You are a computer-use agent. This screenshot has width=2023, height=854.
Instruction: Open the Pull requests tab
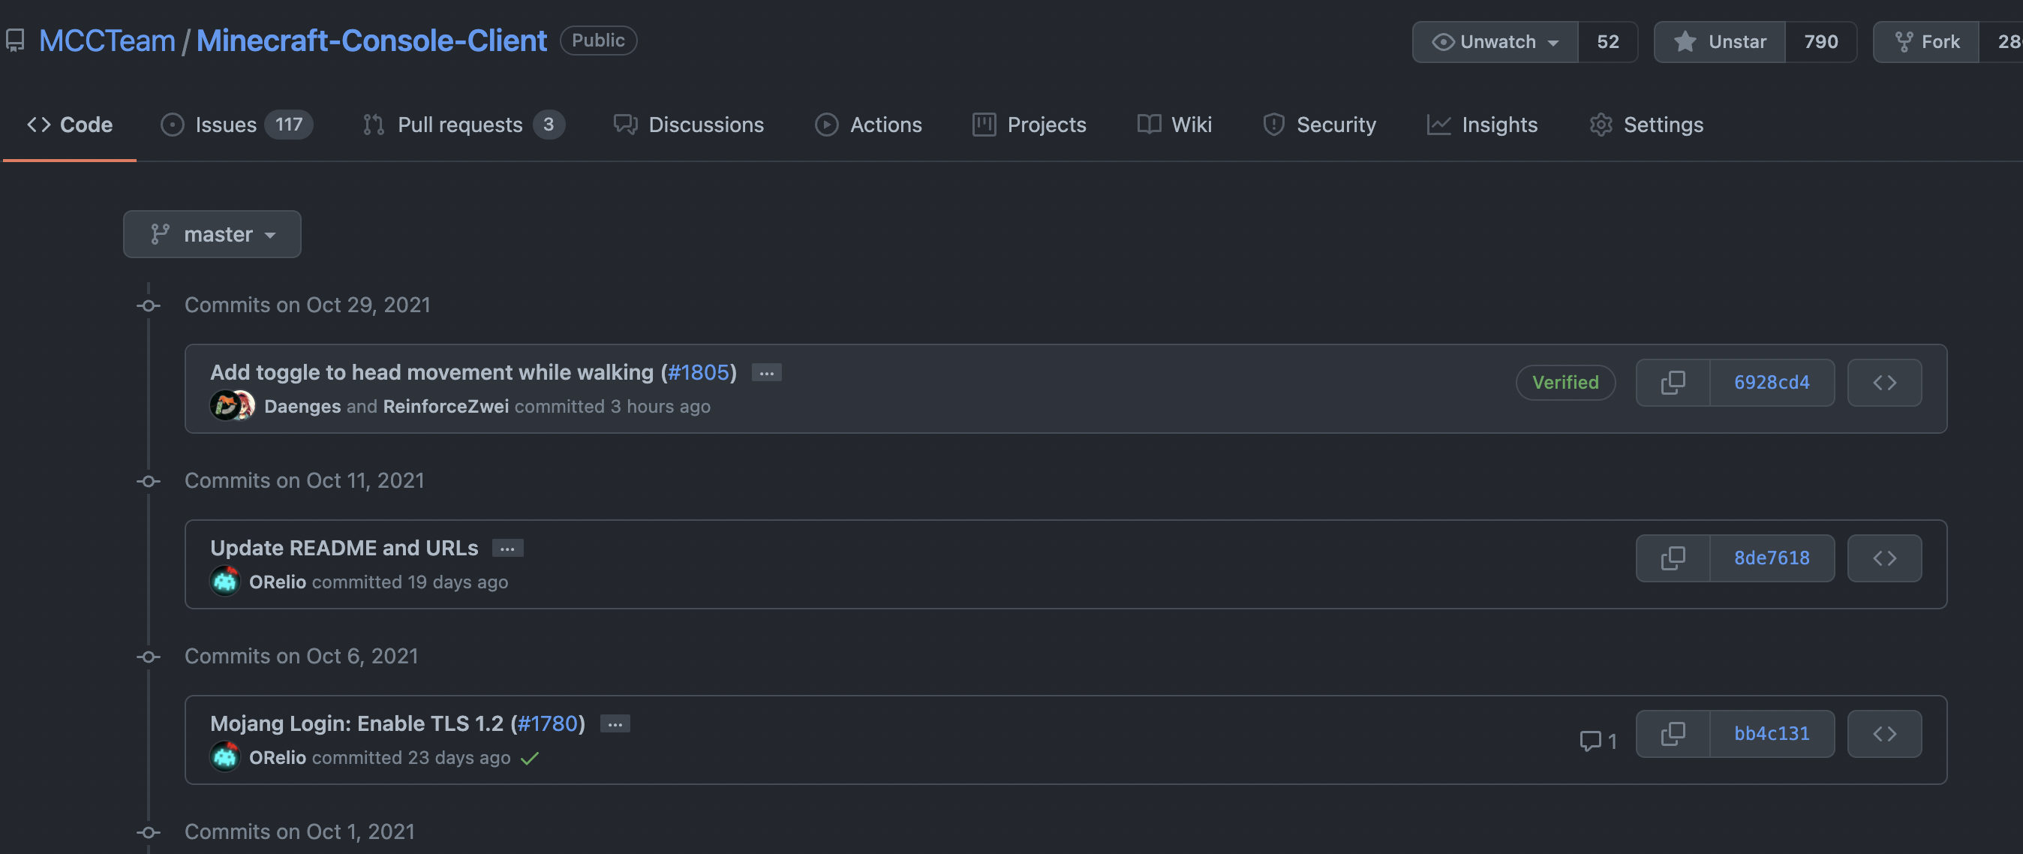[463, 125]
